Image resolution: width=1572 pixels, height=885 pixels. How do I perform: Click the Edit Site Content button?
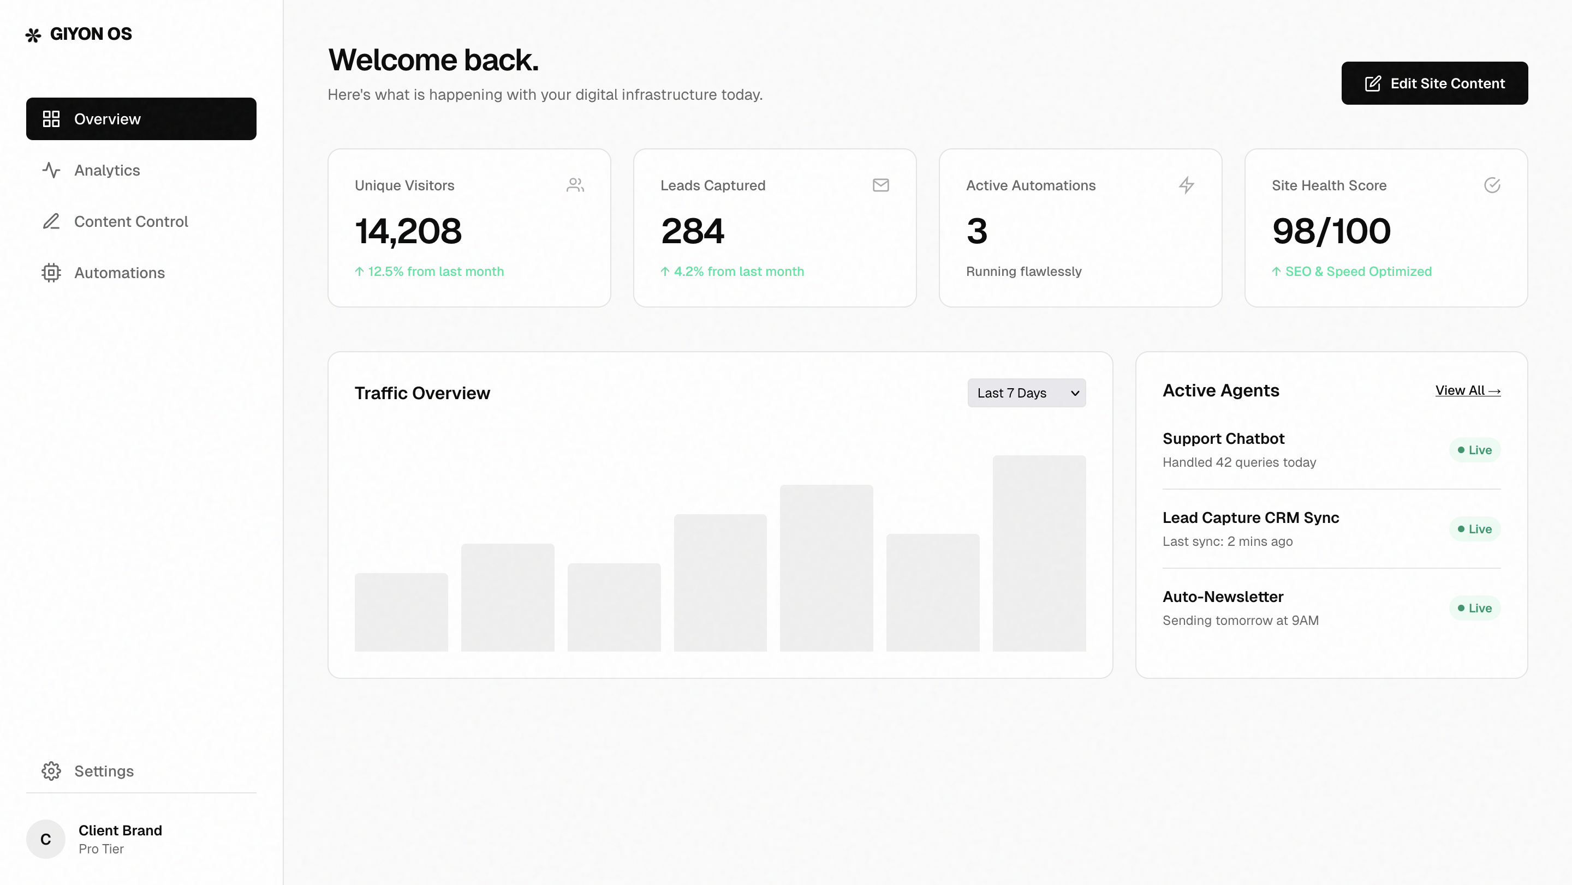tap(1434, 83)
